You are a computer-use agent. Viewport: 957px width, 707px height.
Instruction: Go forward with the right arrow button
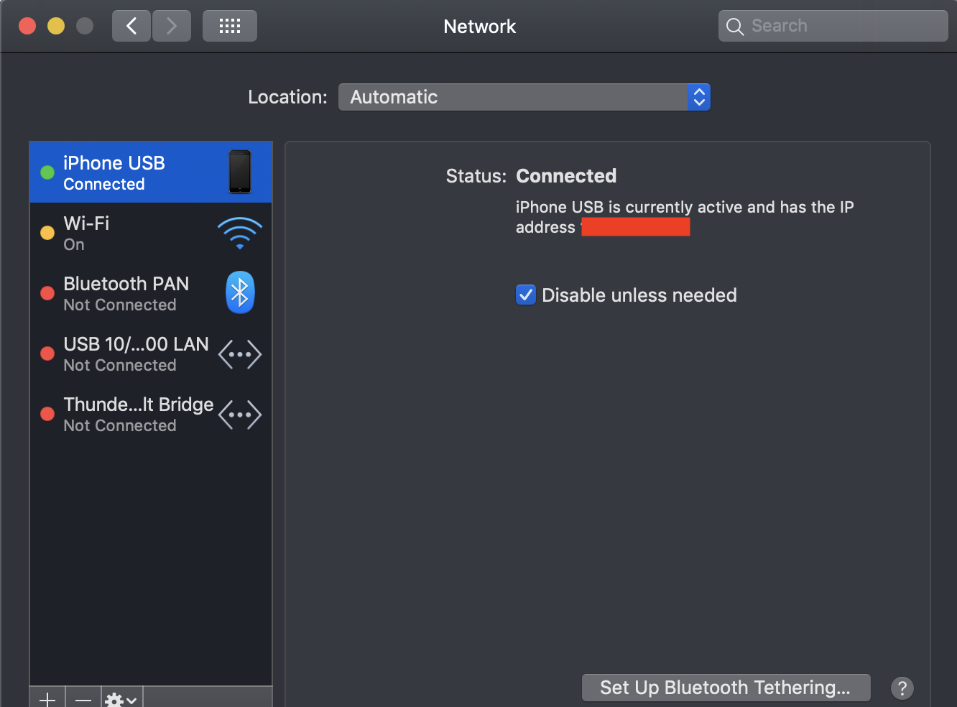[x=172, y=27]
